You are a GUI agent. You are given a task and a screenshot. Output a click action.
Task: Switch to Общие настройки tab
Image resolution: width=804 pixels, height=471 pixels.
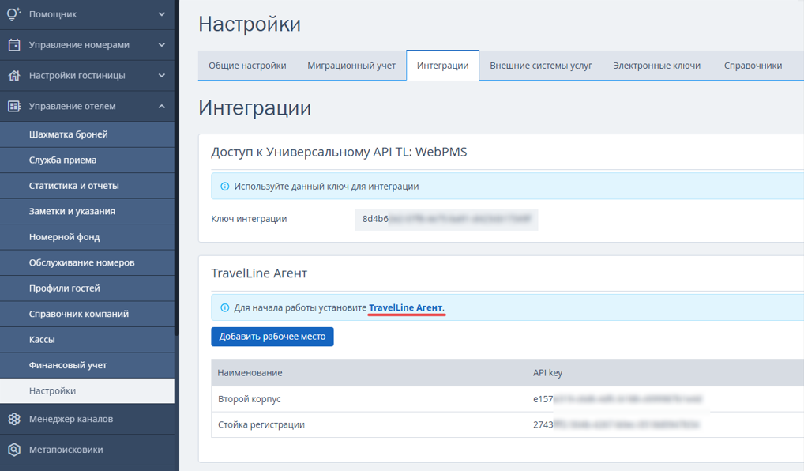(247, 66)
